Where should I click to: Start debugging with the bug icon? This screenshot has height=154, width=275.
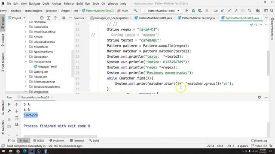193,11
